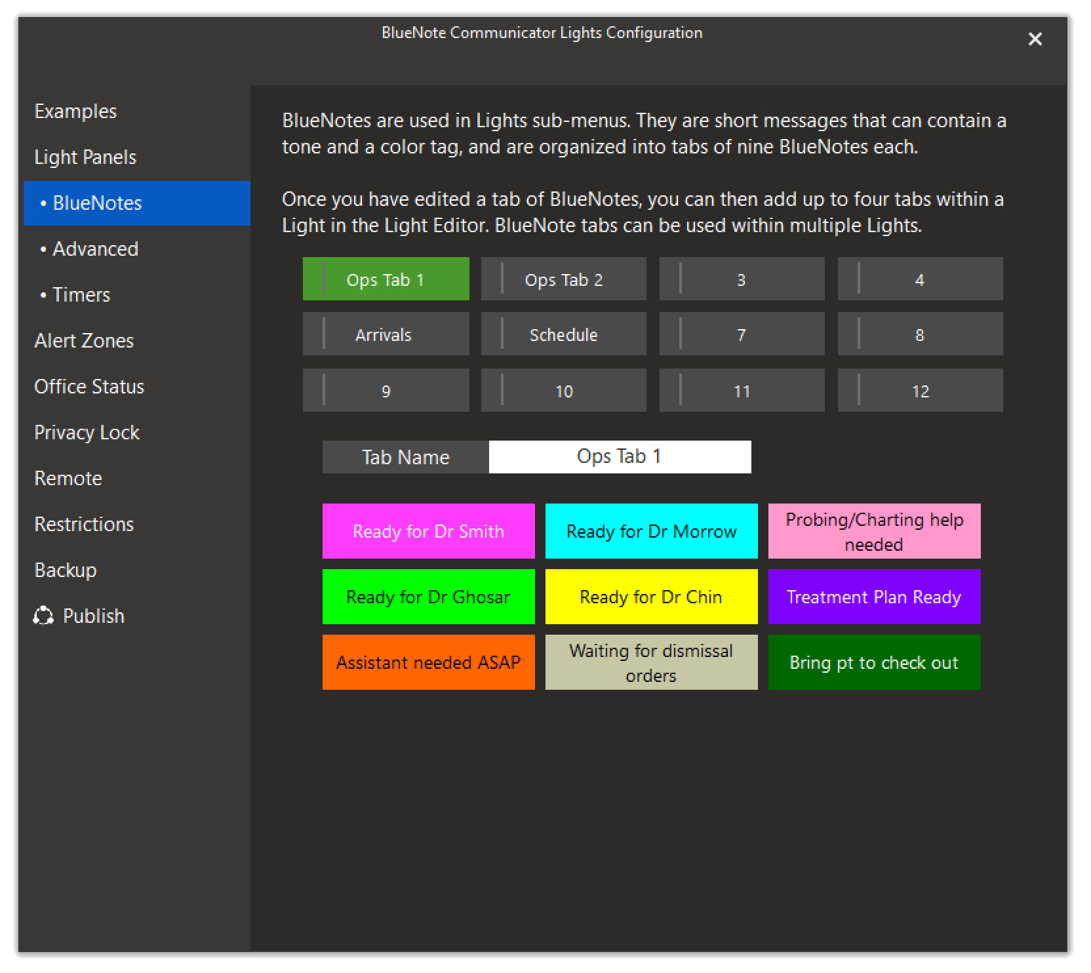
Task: Click the Publish sync icon
Action: tap(43, 616)
